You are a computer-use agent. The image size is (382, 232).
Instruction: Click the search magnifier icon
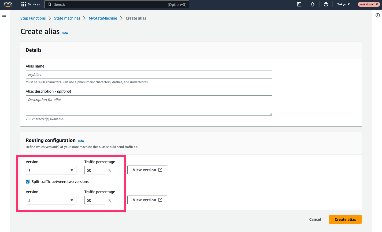point(50,4)
